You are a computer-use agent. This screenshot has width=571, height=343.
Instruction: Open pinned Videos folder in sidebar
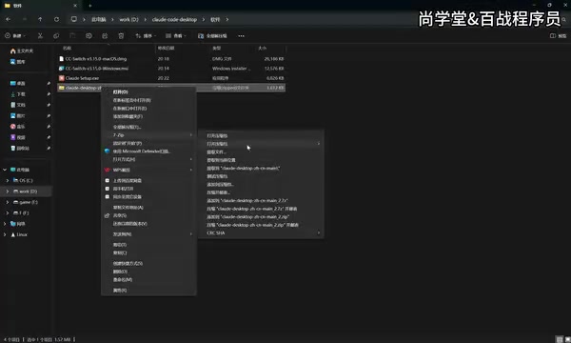click(x=17, y=137)
